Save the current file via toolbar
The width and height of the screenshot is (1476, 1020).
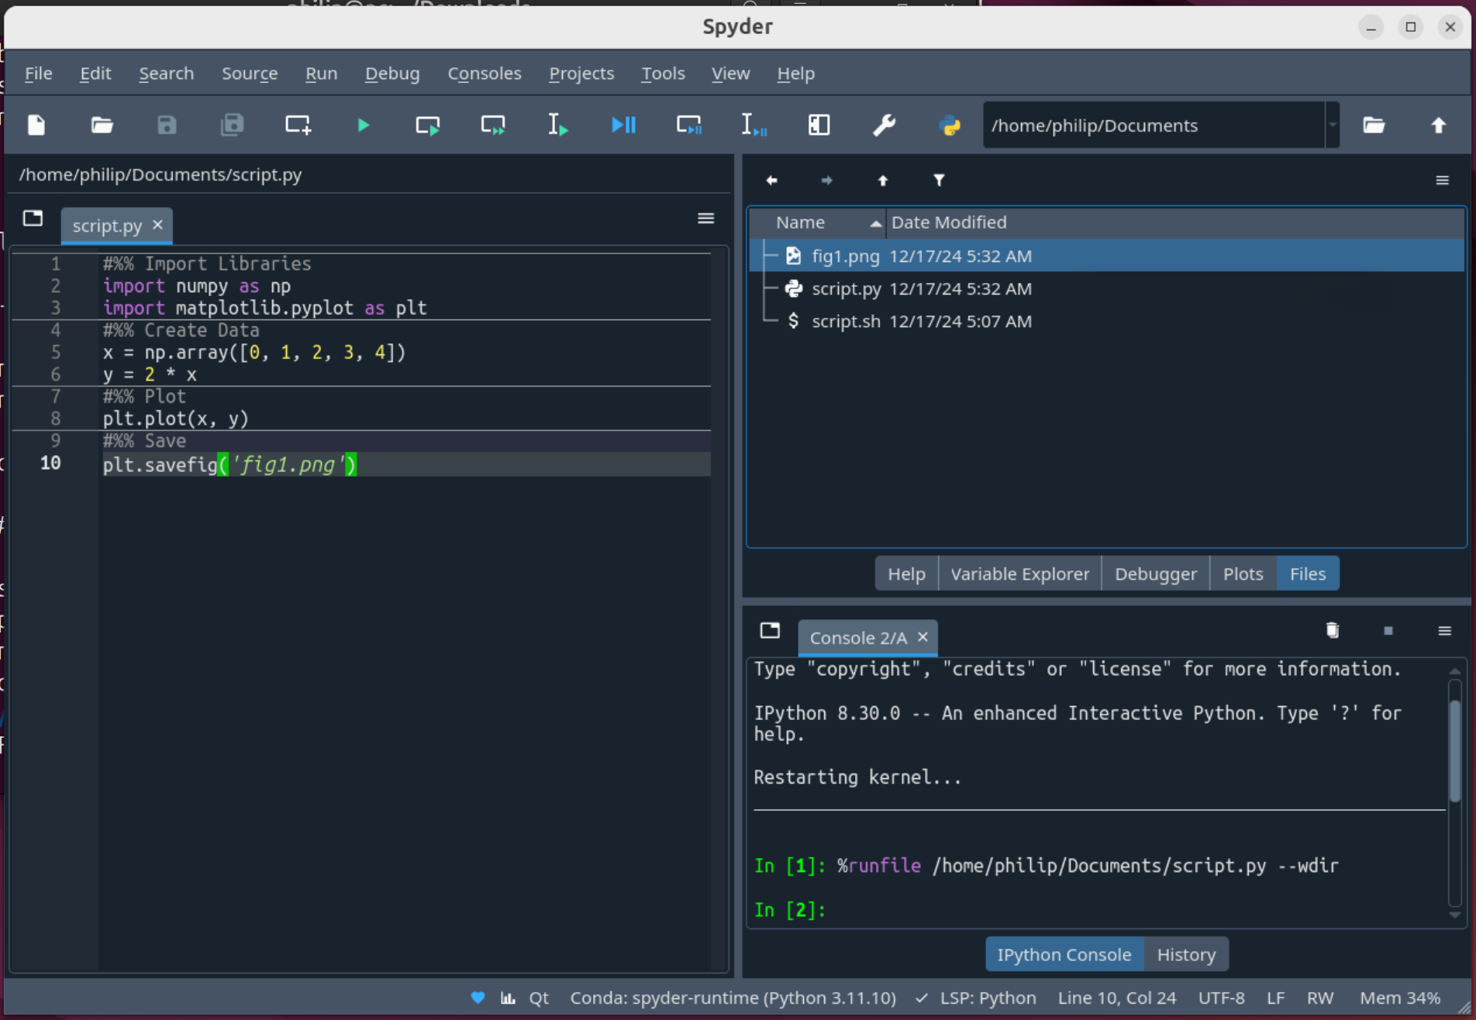pos(167,125)
